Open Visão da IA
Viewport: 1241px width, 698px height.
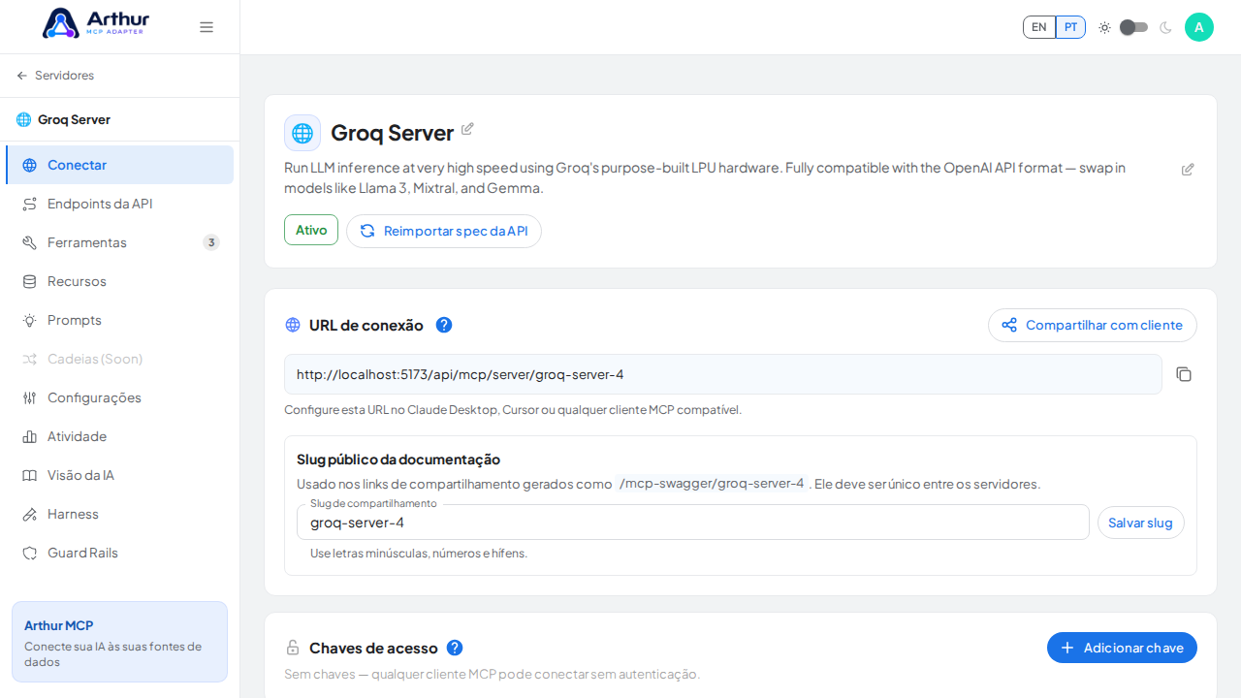point(119,475)
